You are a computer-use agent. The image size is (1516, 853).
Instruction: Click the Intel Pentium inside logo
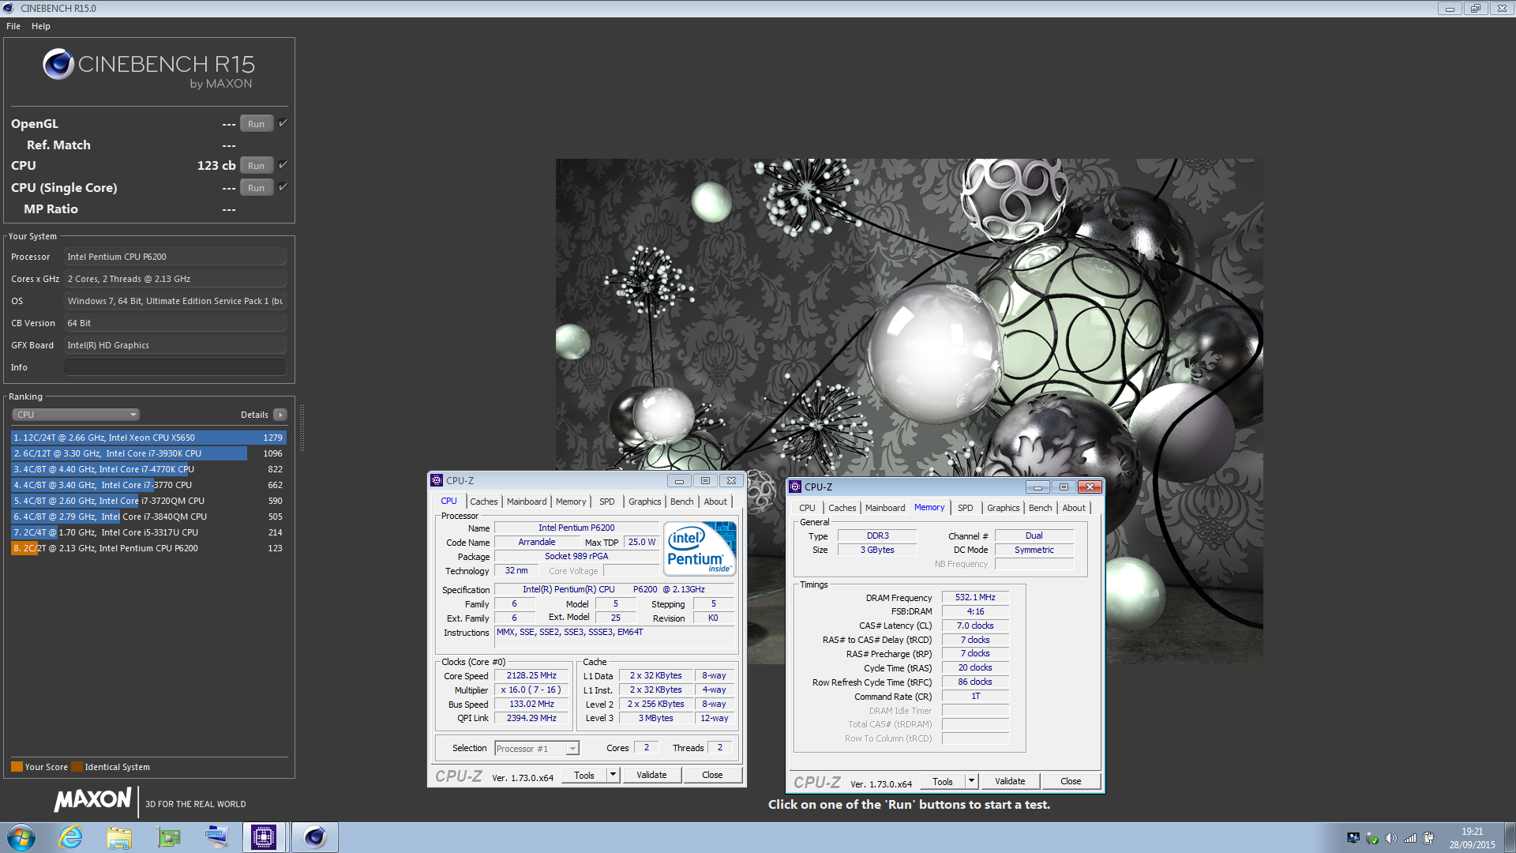[700, 548]
